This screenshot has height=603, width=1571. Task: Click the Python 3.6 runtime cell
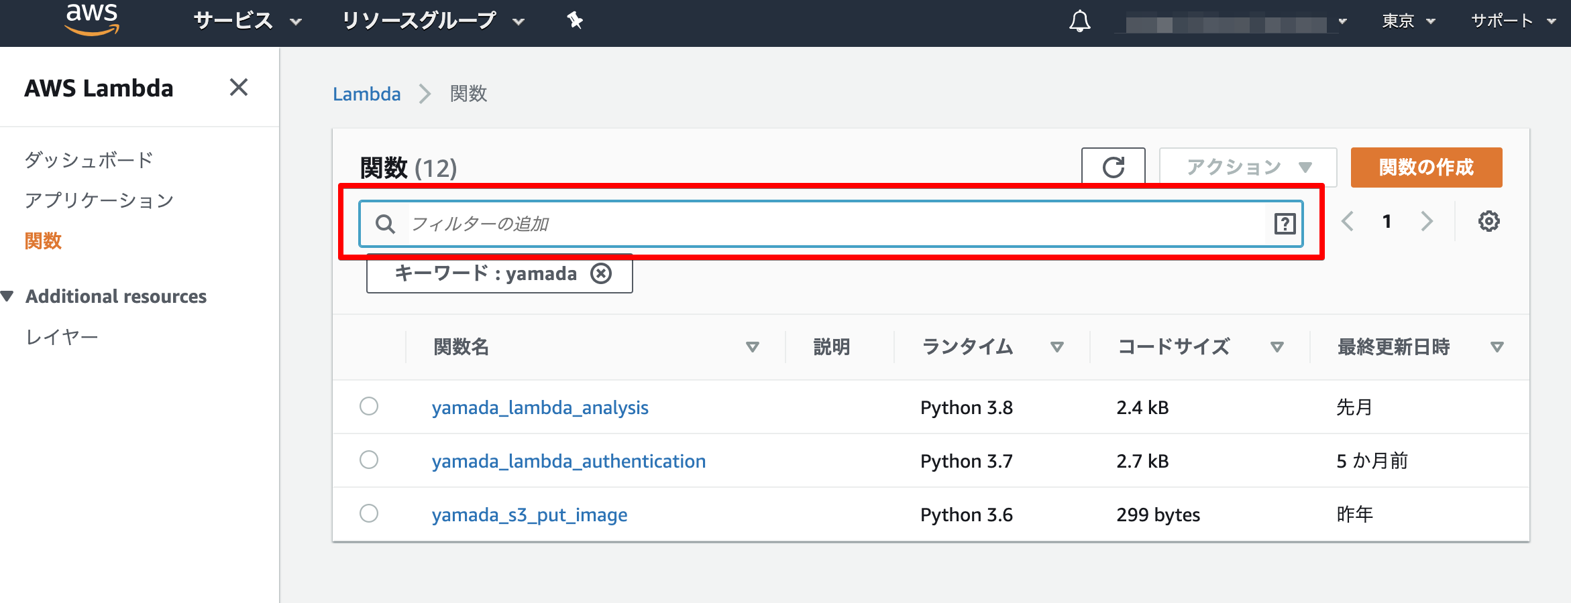(x=967, y=515)
